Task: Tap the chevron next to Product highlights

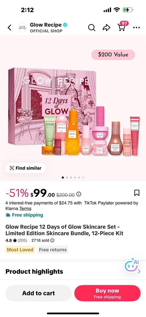Action: [x=139, y=272]
